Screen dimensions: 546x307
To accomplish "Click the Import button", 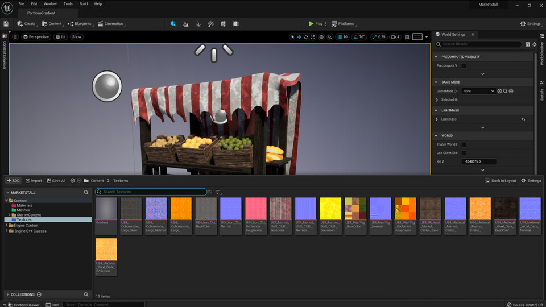I will tap(34, 181).
